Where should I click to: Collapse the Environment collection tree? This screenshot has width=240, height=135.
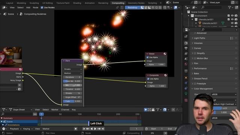189,16
